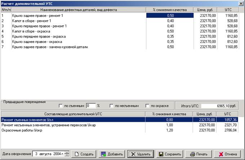Select row 'Капот в сборе - окраска'
The image size is (245, 160).
point(73,31)
